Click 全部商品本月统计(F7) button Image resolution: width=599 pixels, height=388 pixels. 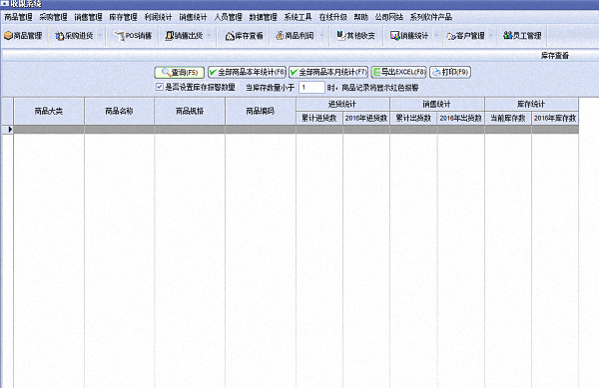click(x=328, y=72)
